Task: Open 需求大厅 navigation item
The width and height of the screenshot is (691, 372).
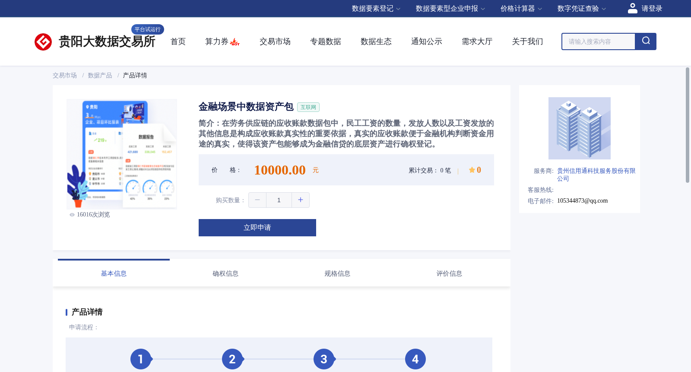Action: pos(477,41)
